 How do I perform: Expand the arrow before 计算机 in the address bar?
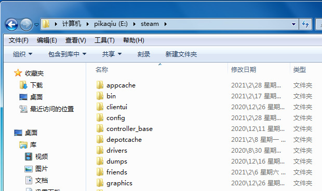pos(56,24)
